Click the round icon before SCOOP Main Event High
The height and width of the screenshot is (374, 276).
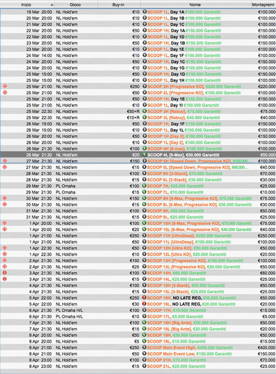pos(144,348)
